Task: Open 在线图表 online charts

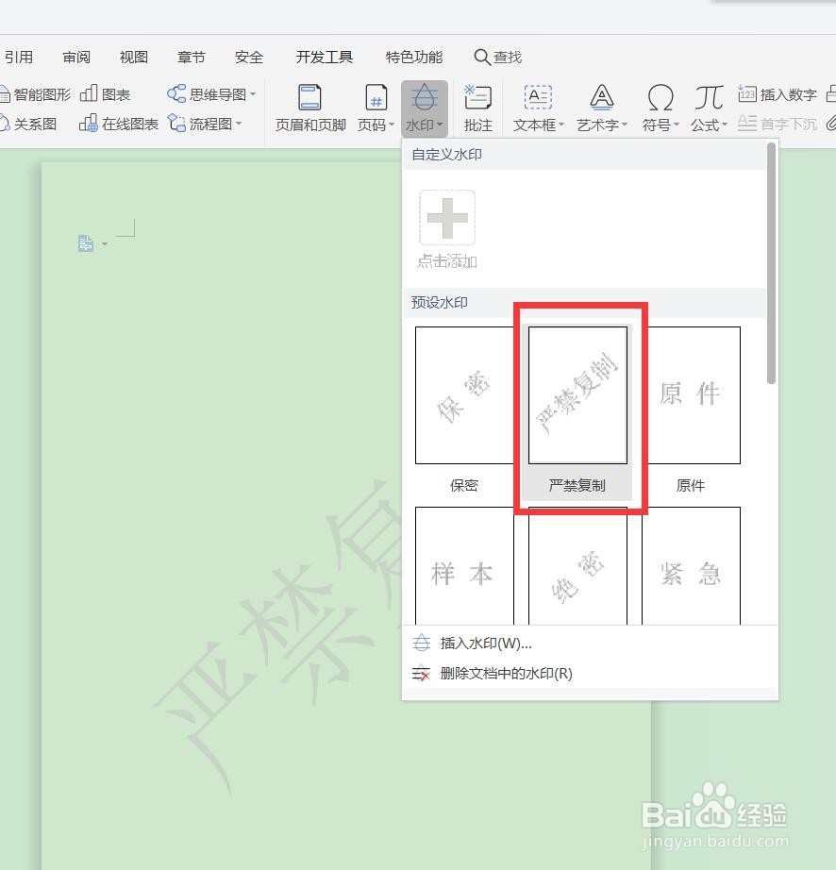Action: (119, 124)
